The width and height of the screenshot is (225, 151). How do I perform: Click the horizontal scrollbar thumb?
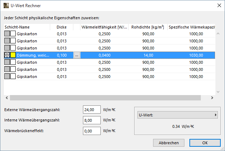coord(105,98)
